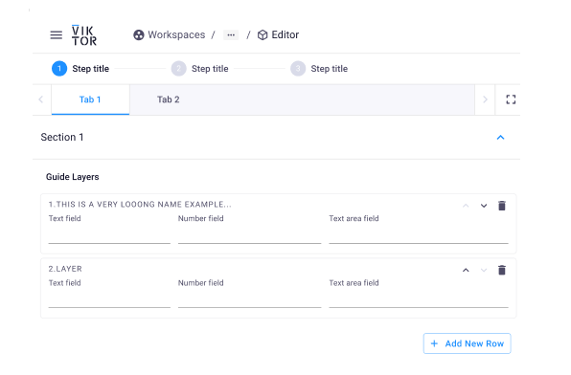Focus Text area field in row 1

point(419,235)
